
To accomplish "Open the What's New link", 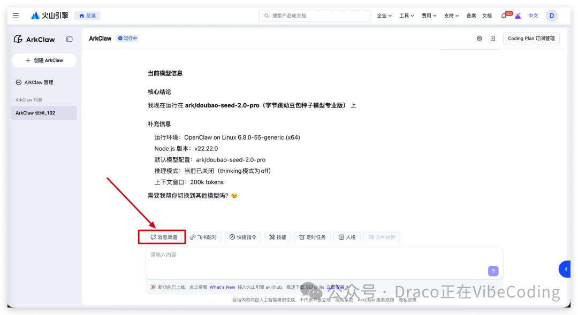I will click(x=222, y=287).
